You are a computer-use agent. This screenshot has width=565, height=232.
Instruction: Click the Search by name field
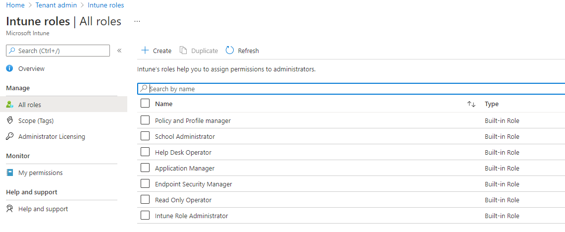(351, 89)
